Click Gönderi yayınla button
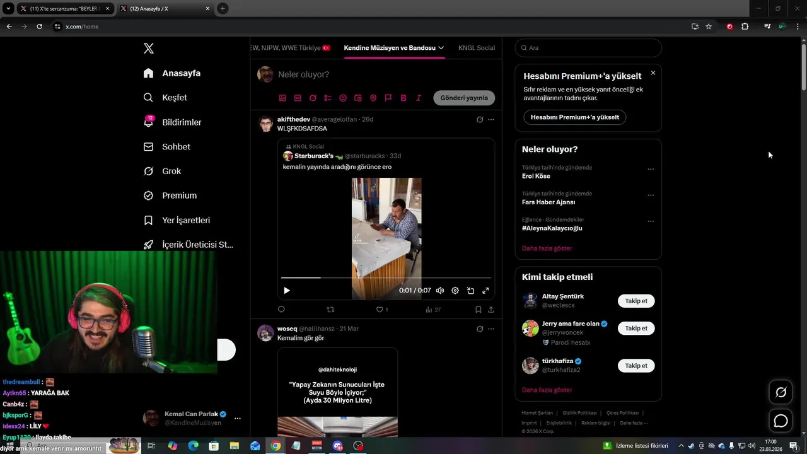 tap(464, 98)
